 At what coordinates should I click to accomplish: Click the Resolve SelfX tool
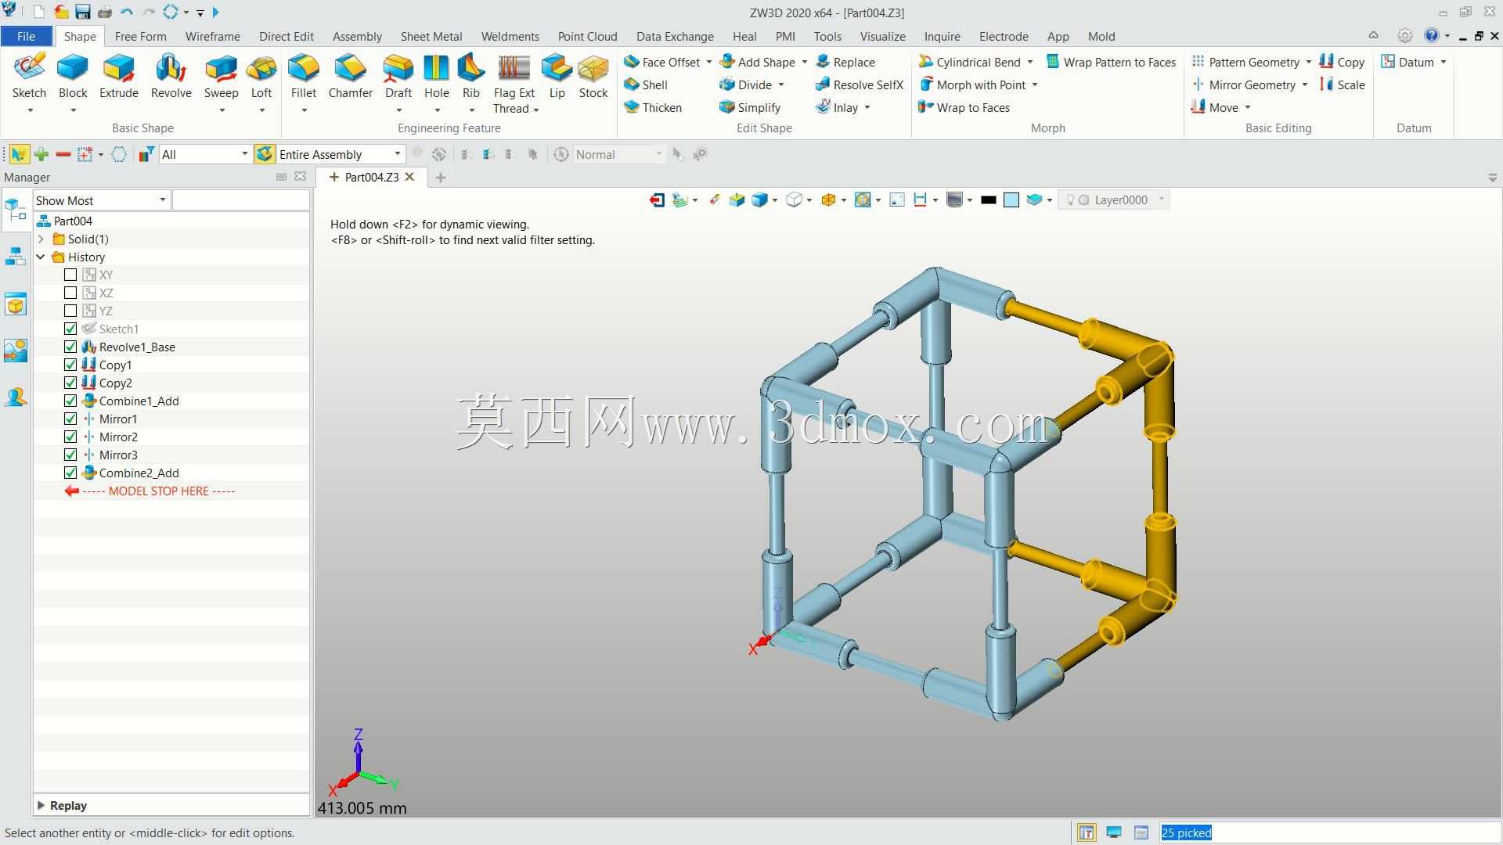[859, 84]
